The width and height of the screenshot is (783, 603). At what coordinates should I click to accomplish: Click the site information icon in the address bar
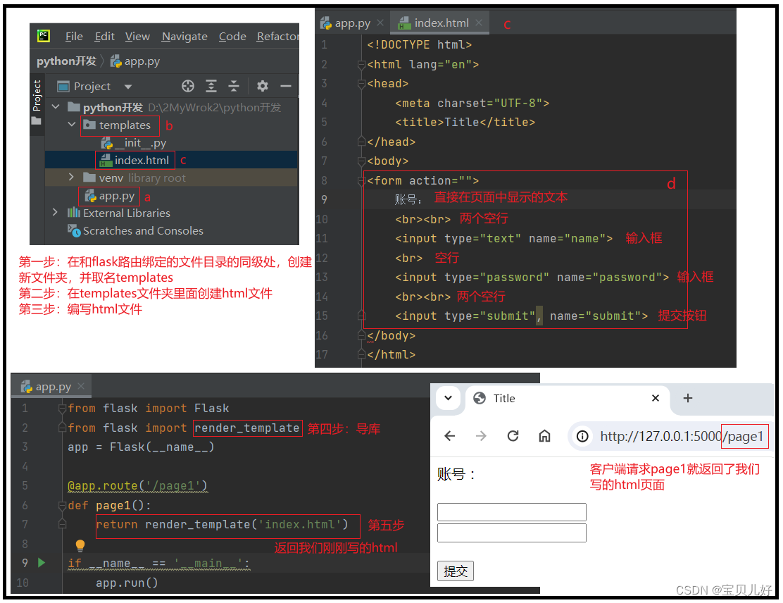pos(582,436)
